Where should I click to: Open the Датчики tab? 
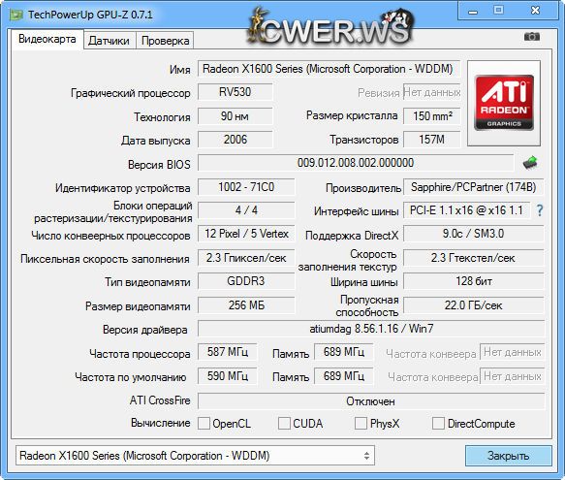point(109,41)
